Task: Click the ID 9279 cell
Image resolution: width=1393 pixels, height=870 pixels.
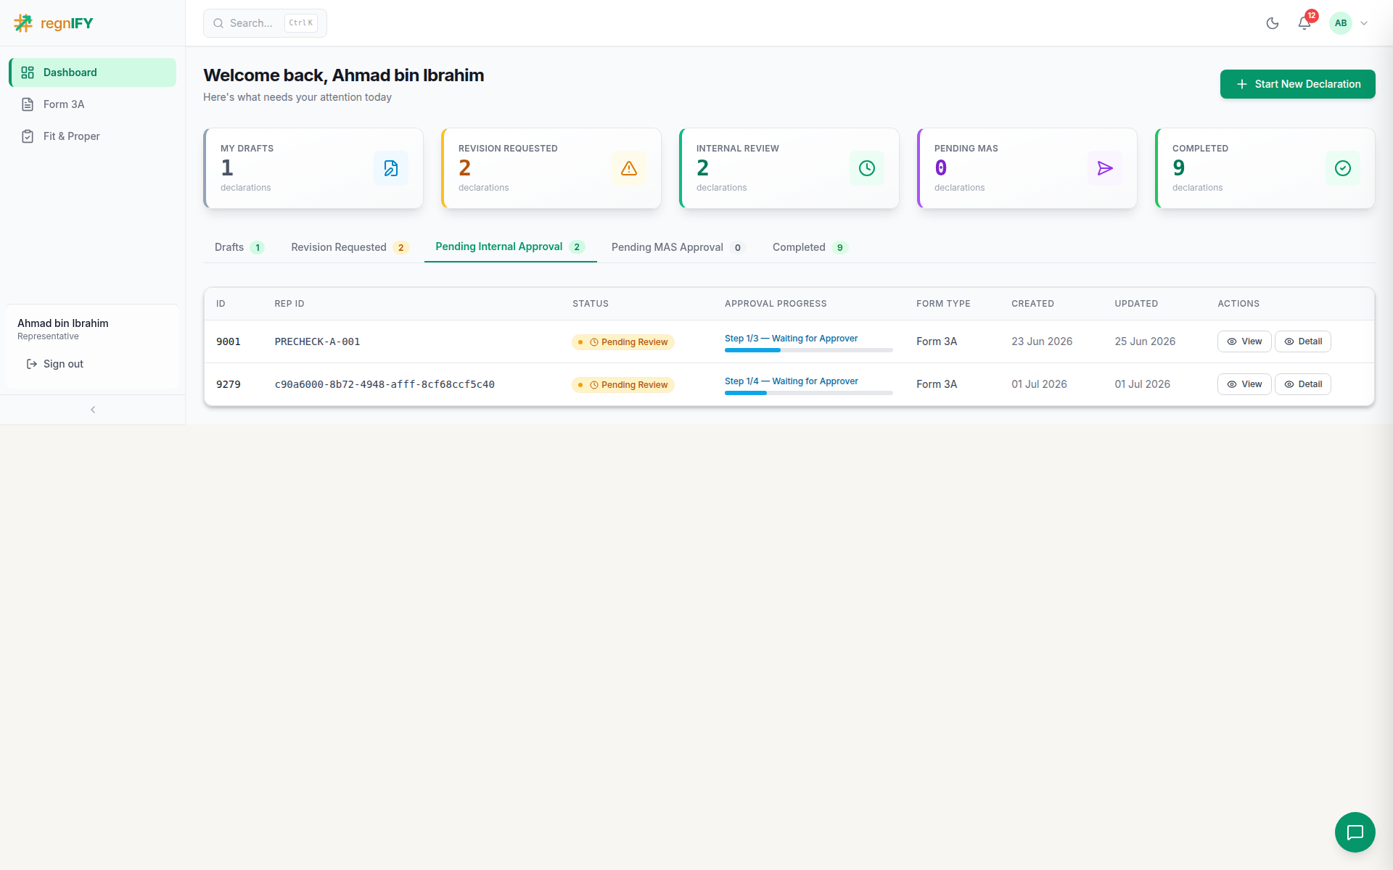Action: (229, 384)
